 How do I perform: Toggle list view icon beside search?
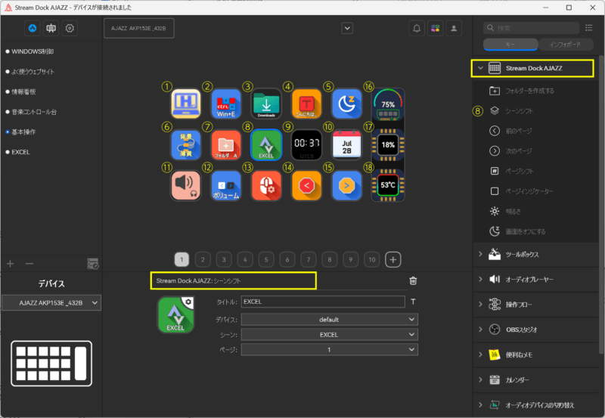(589, 28)
